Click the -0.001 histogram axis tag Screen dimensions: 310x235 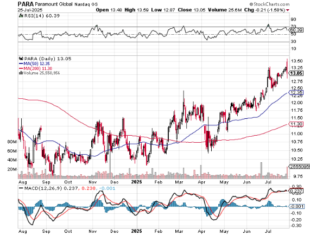pos(297,207)
